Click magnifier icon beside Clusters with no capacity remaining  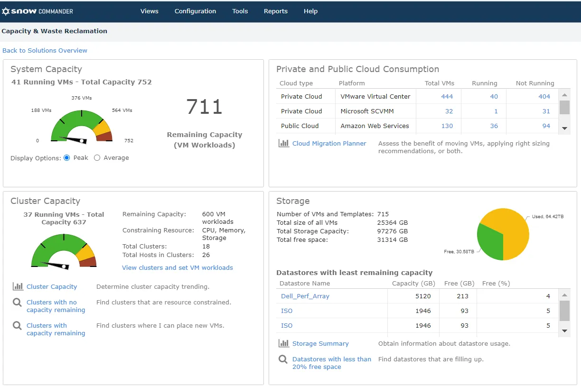pyautogui.click(x=17, y=303)
